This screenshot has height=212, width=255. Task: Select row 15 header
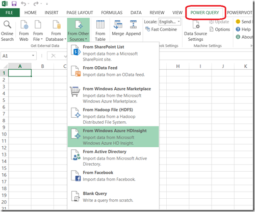pos(4,168)
